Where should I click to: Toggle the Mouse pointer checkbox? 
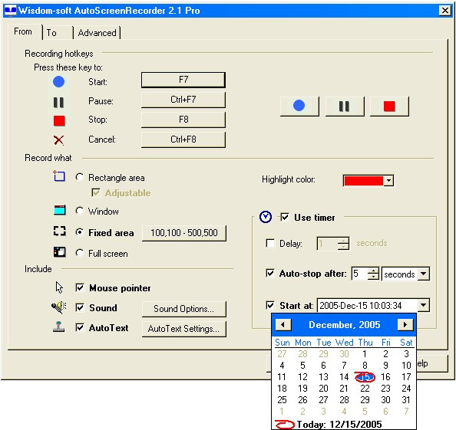[80, 287]
